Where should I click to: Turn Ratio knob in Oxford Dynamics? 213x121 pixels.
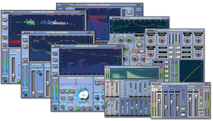pyautogui.click(x=151, y=54)
